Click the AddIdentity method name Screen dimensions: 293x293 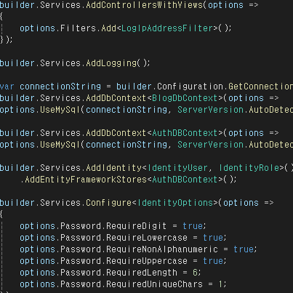coord(113,168)
